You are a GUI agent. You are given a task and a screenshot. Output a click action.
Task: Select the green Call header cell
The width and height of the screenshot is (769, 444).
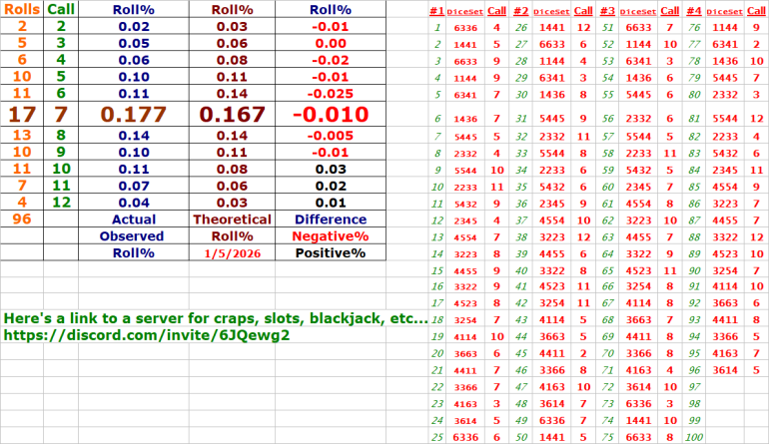61,8
